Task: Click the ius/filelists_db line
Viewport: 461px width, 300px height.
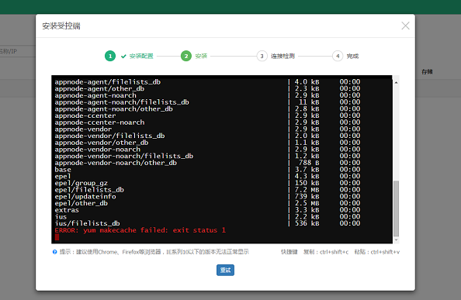Action: tap(88, 224)
